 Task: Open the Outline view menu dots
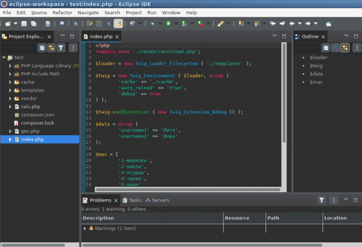coord(357,48)
